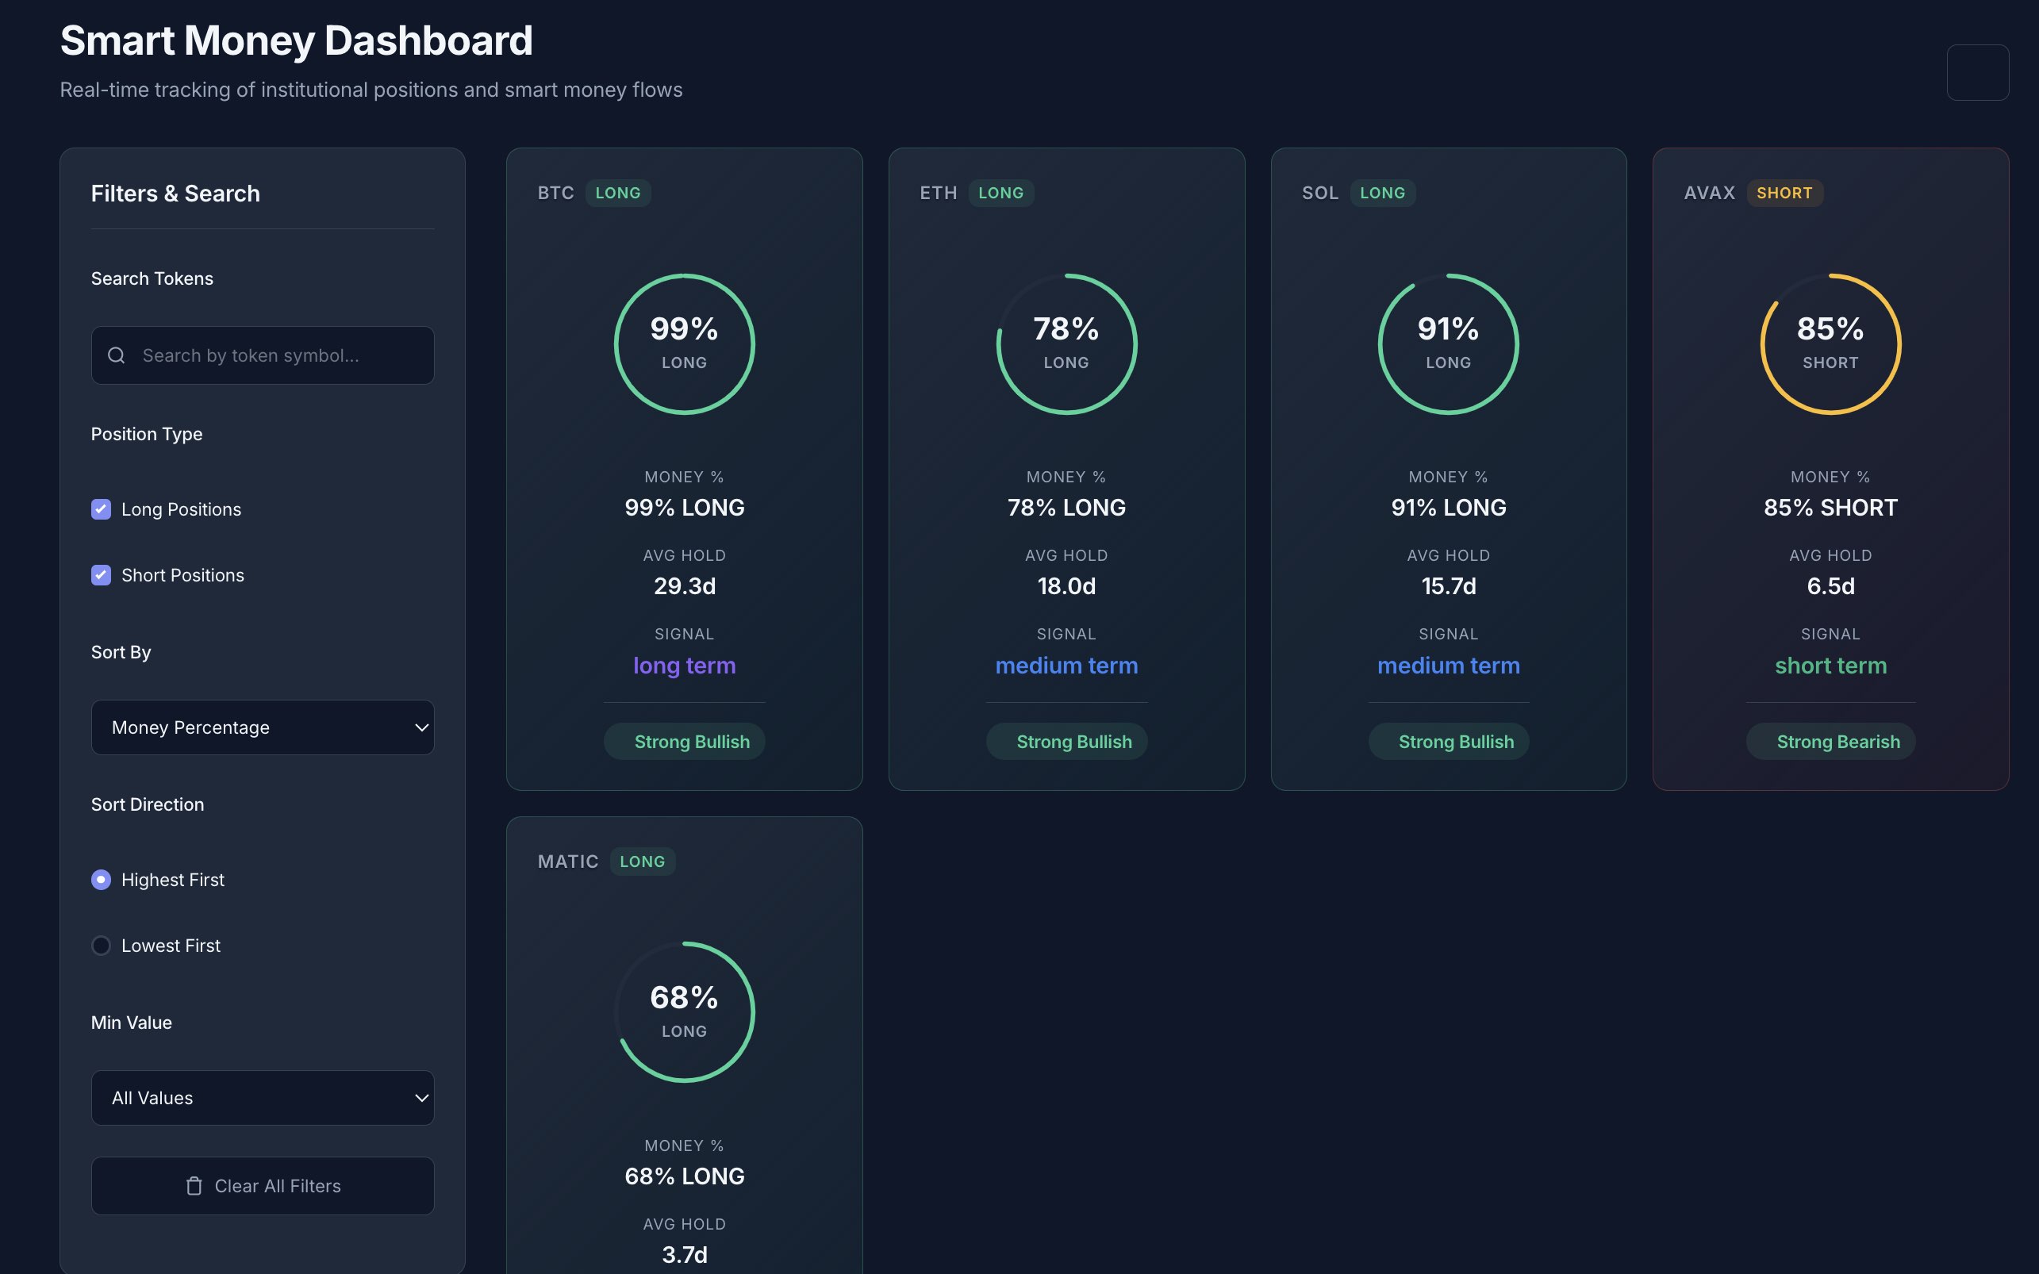
Task: Click the icon button in the top-right corner
Action: coord(1976,71)
